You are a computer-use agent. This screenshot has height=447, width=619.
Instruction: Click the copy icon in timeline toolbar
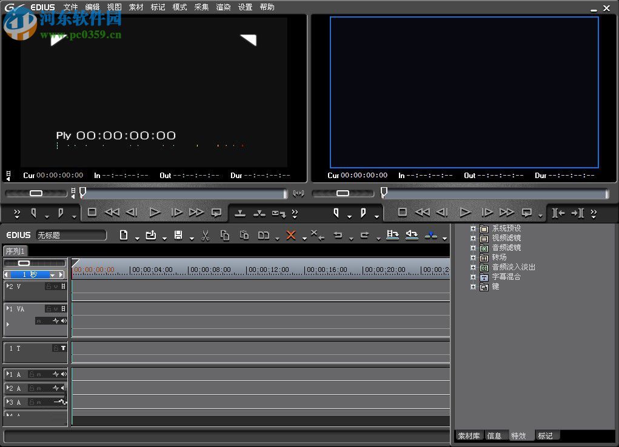click(x=225, y=236)
